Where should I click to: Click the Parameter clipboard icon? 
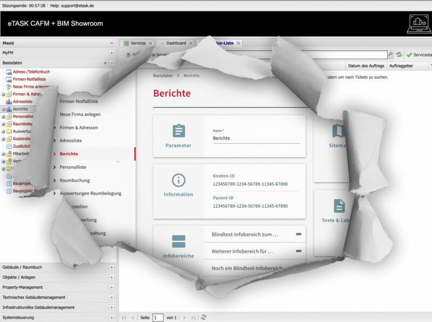pos(179,131)
